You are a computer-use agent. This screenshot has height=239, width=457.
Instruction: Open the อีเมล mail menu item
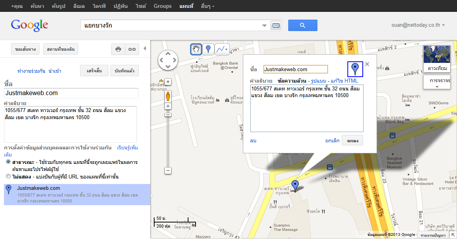pos(79,6)
